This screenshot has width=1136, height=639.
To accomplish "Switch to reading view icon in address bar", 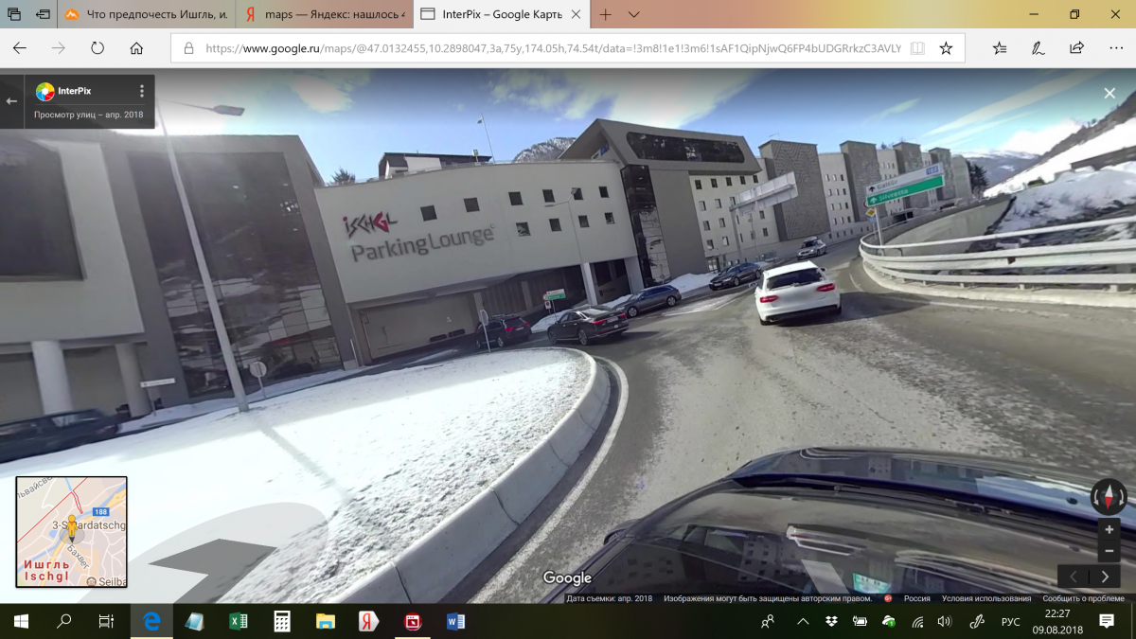I will click(916, 48).
